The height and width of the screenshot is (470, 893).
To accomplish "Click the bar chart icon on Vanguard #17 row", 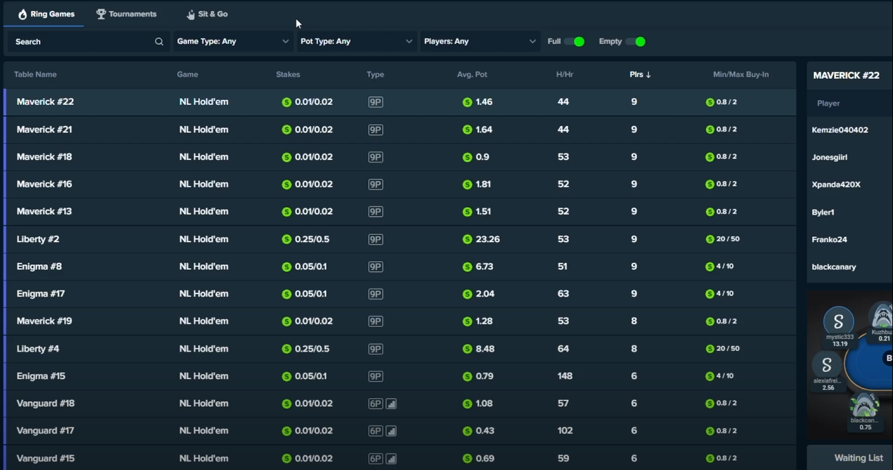I will click(392, 431).
